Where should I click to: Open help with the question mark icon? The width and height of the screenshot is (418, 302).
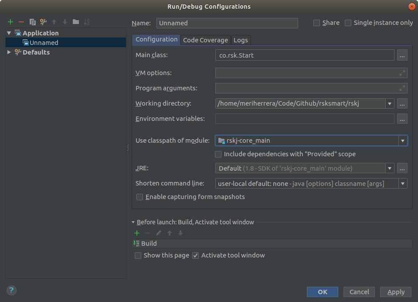12,291
